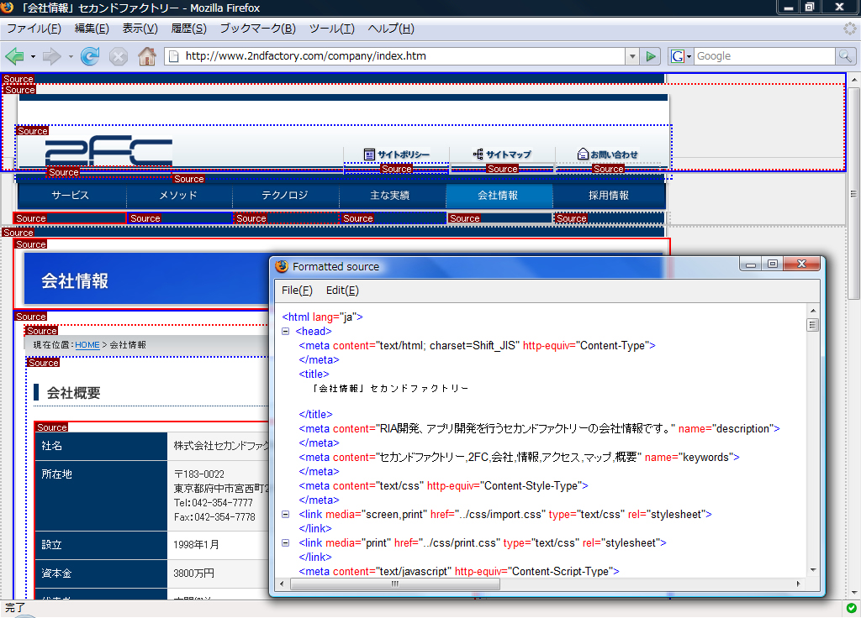Viewport: 861px width, 618px height.
Task: Collapse the link media="print" node
Action: (286, 543)
